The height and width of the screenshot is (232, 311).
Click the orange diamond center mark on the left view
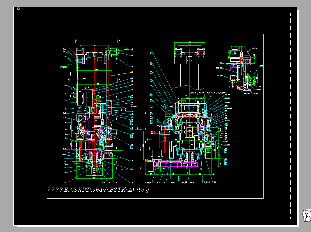click(94, 59)
